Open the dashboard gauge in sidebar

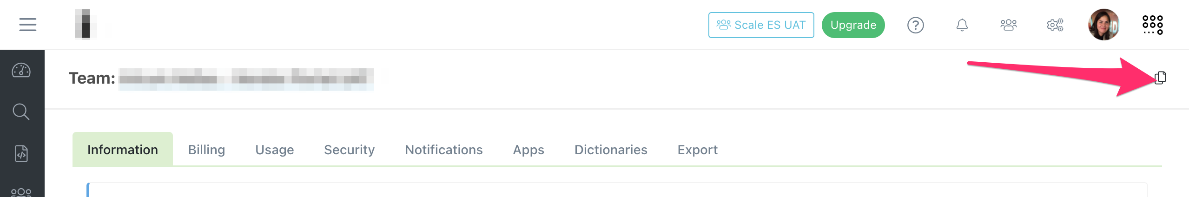[21, 71]
